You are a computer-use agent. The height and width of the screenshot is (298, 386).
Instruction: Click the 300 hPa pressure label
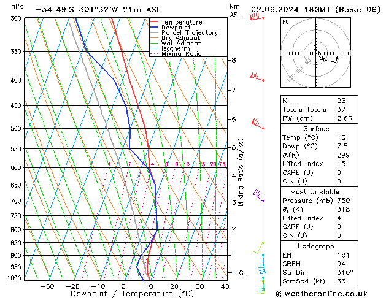click(16, 18)
